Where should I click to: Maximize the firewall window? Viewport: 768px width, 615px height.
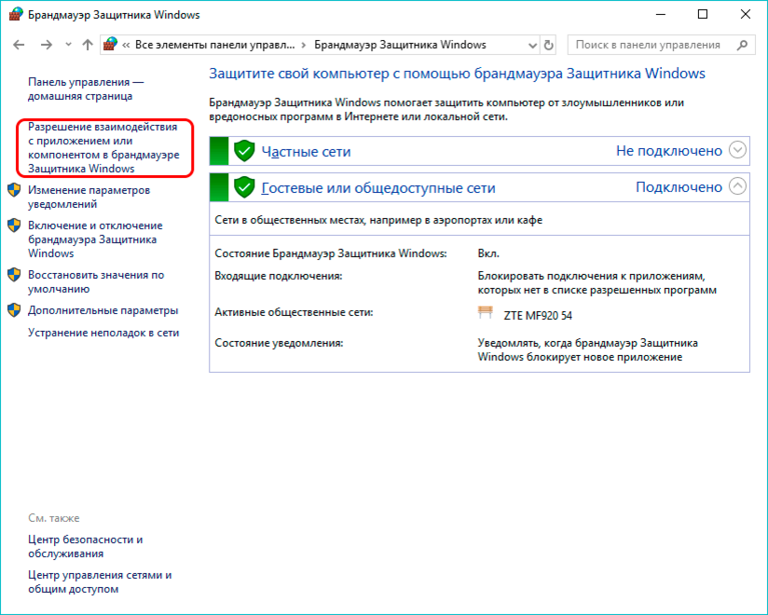pyautogui.click(x=703, y=14)
